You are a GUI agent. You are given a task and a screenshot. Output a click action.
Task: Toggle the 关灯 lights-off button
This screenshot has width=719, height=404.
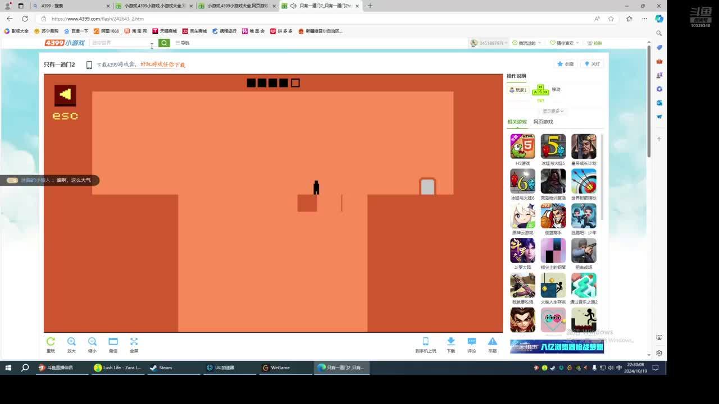click(593, 64)
